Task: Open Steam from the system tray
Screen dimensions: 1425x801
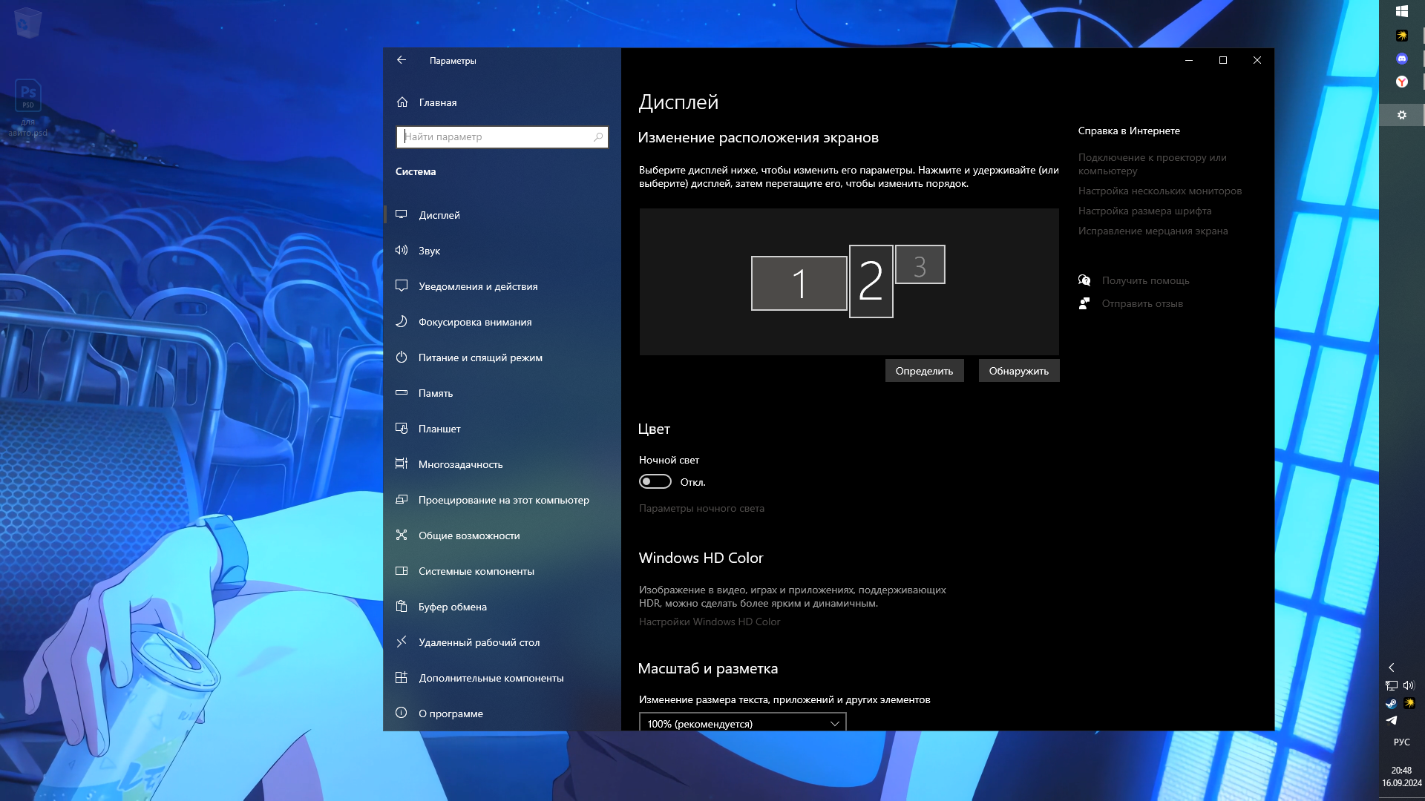Action: 1392,703
